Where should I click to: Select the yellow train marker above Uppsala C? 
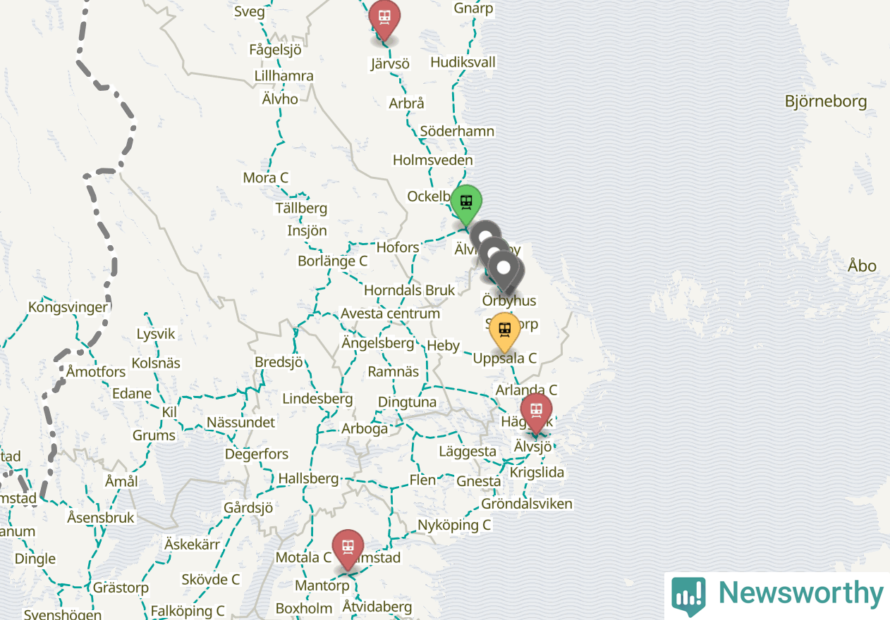(x=504, y=330)
